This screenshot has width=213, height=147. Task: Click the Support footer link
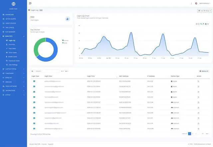point(51,144)
